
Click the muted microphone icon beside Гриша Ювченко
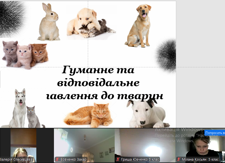pos(118,159)
